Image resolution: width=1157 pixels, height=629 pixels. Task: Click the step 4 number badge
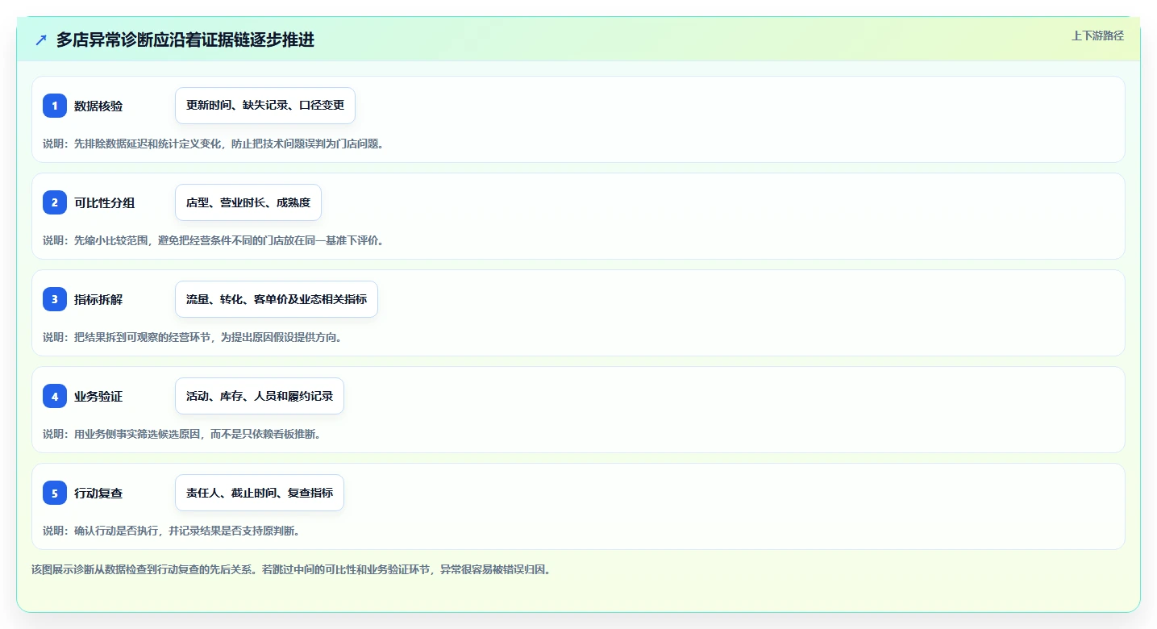(x=55, y=396)
